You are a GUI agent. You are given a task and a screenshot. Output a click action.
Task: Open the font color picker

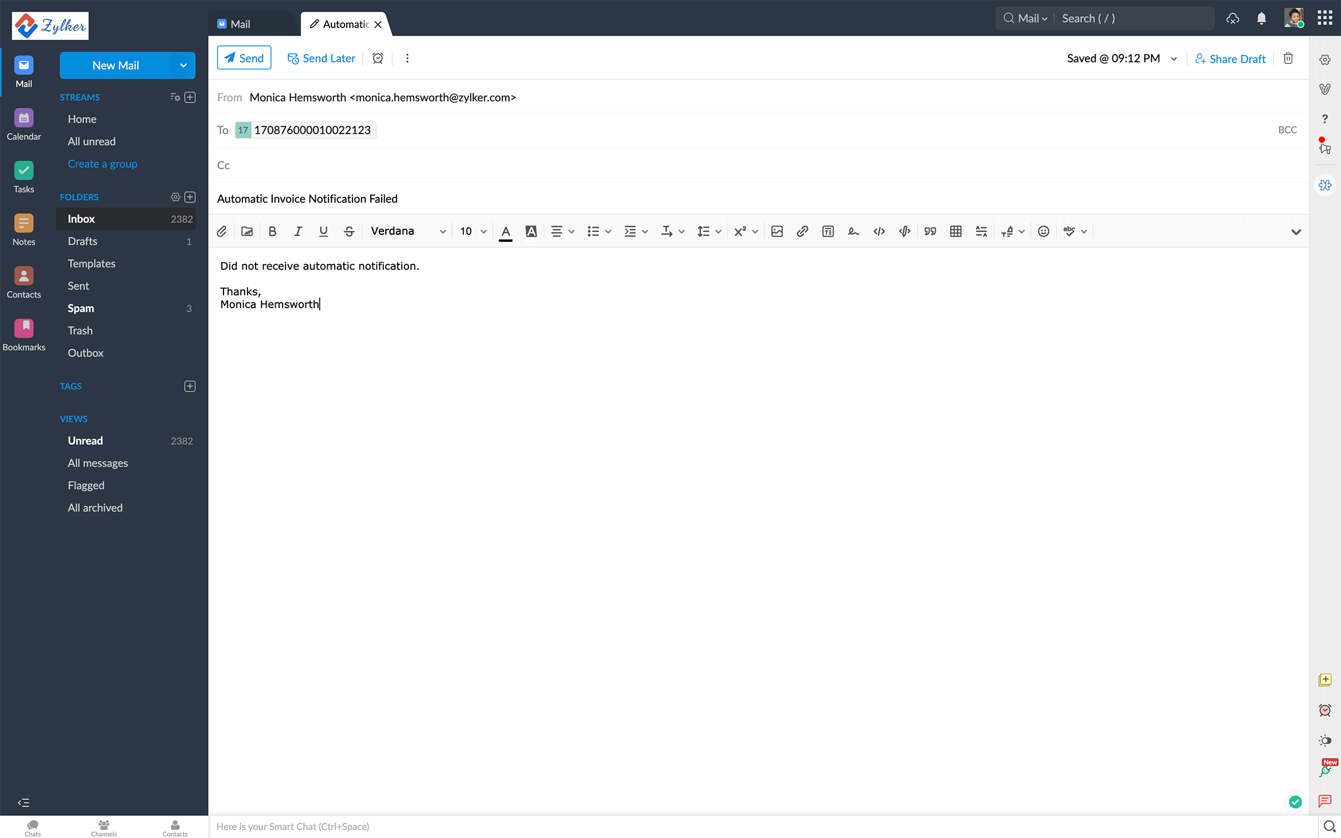(x=505, y=231)
